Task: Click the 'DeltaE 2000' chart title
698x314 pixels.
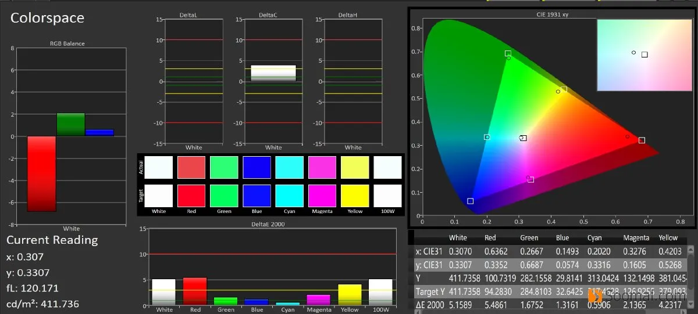Action: point(268,223)
